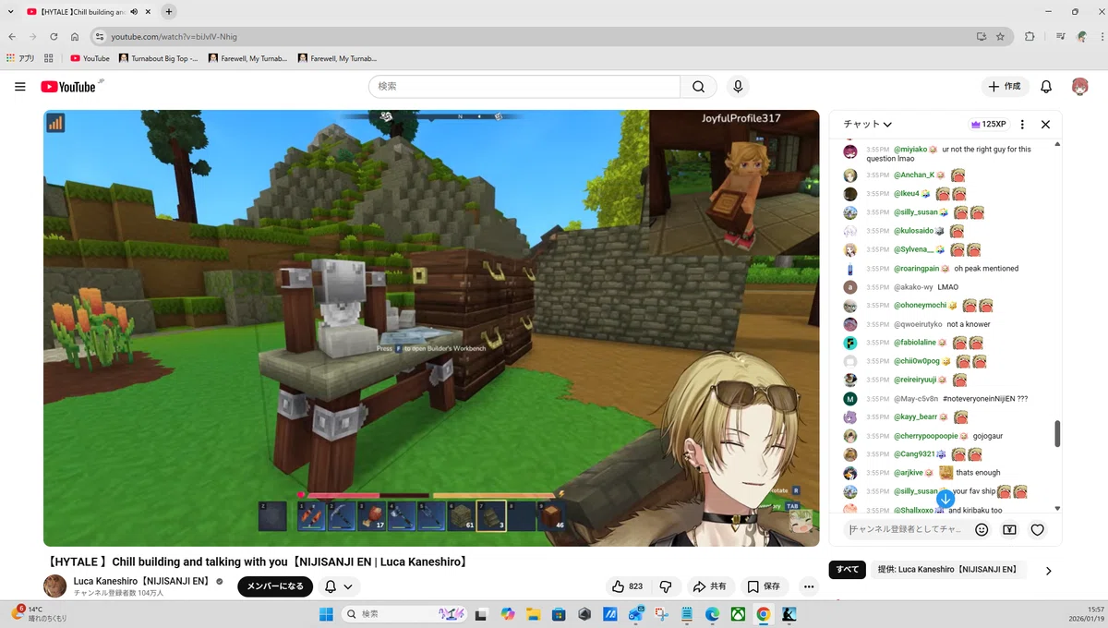Open the chat emoji picker
The height and width of the screenshot is (628, 1108).
point(982,530)
